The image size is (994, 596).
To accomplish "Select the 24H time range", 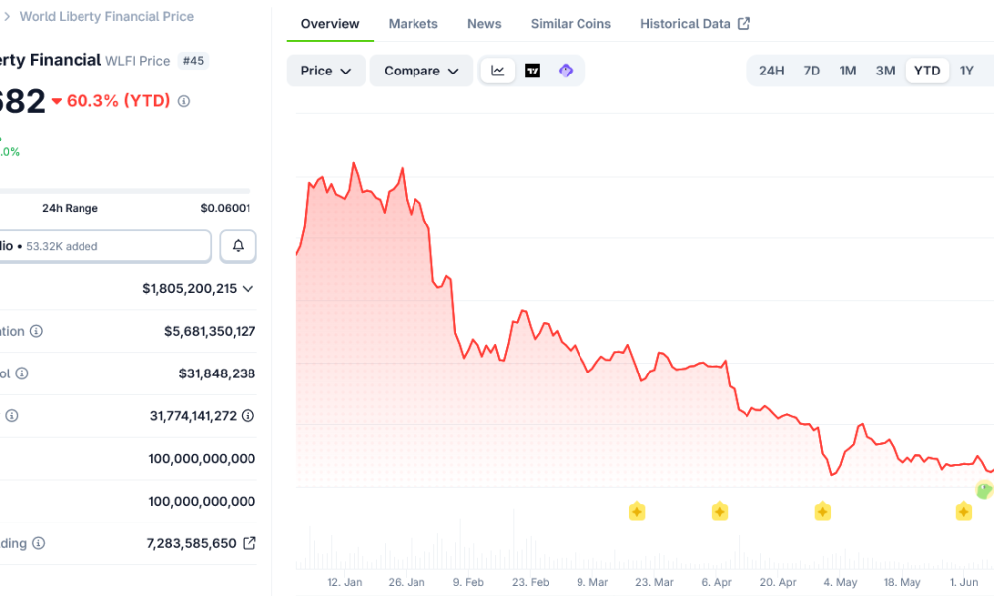I will 771,71.
